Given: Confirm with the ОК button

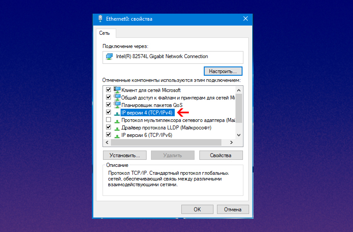Looking at the screenshot, I should (197, 209).
